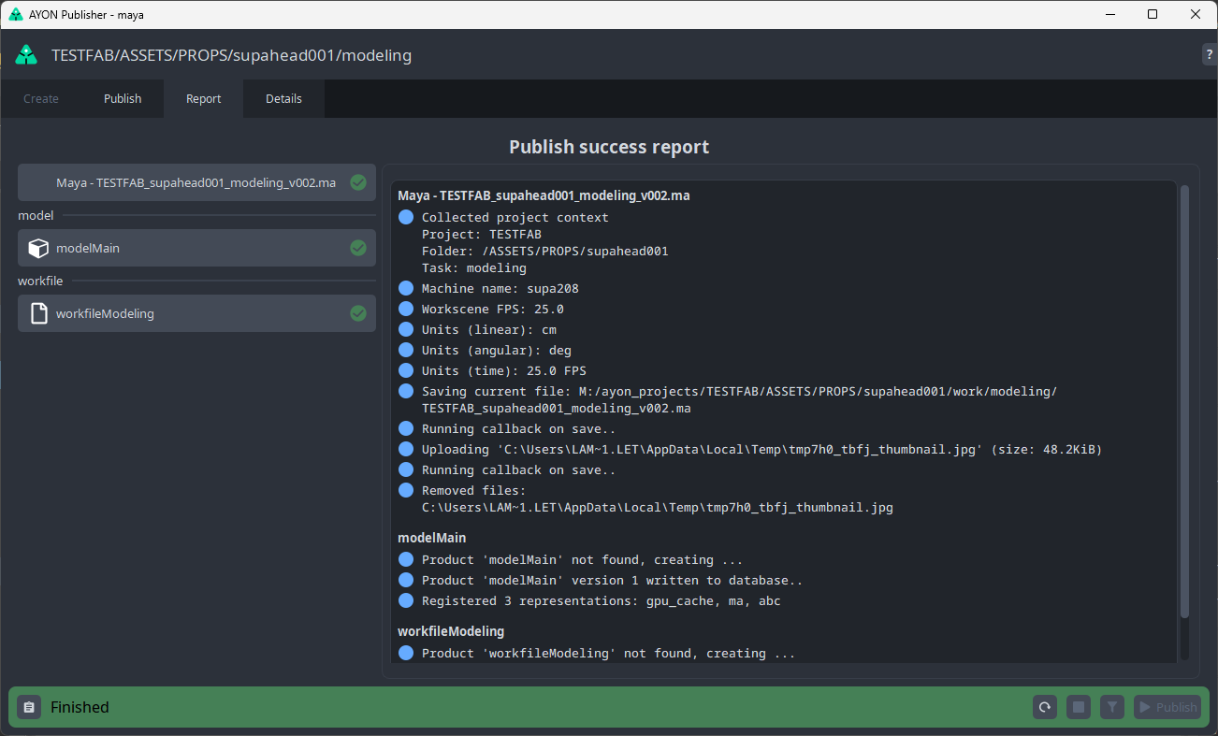Click the blue dot beside 'Saving current file'
This screenshot has width=1218, height=736.
[406, 391]
